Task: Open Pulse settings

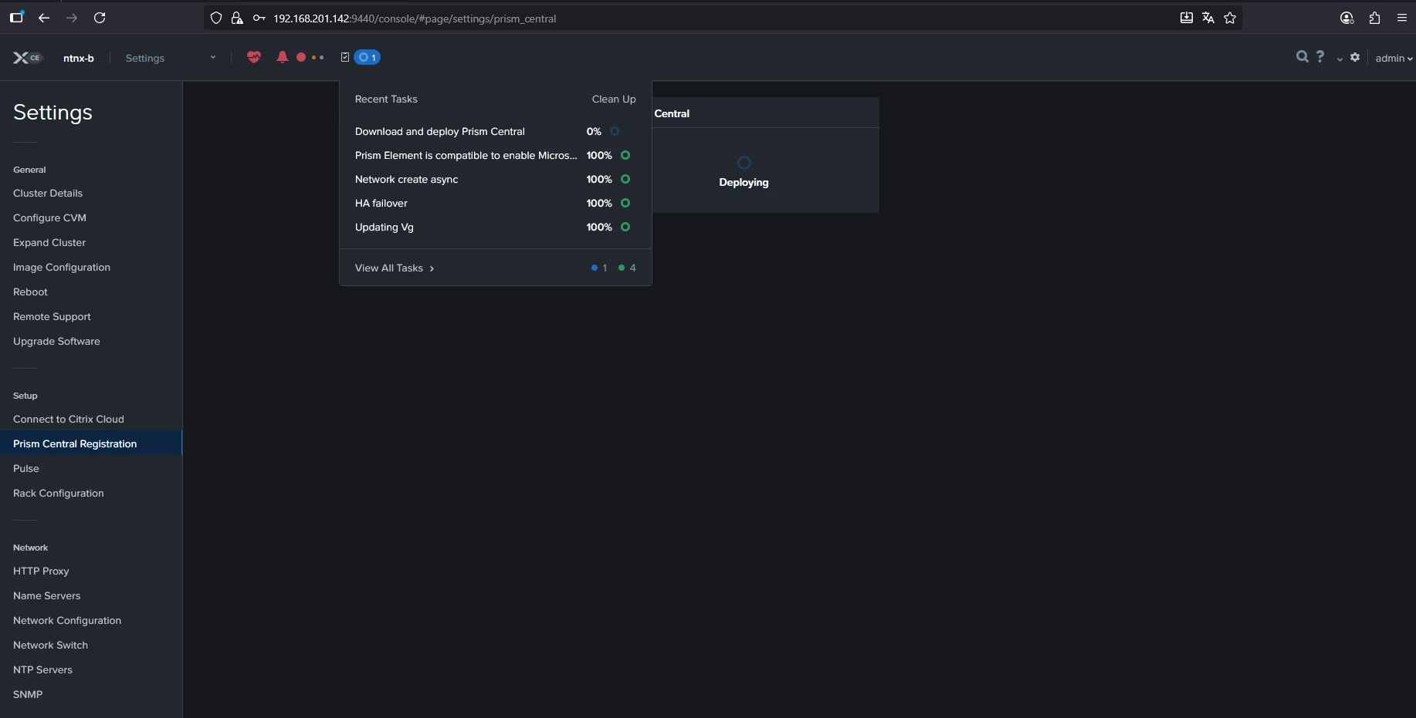Action: 26,468
